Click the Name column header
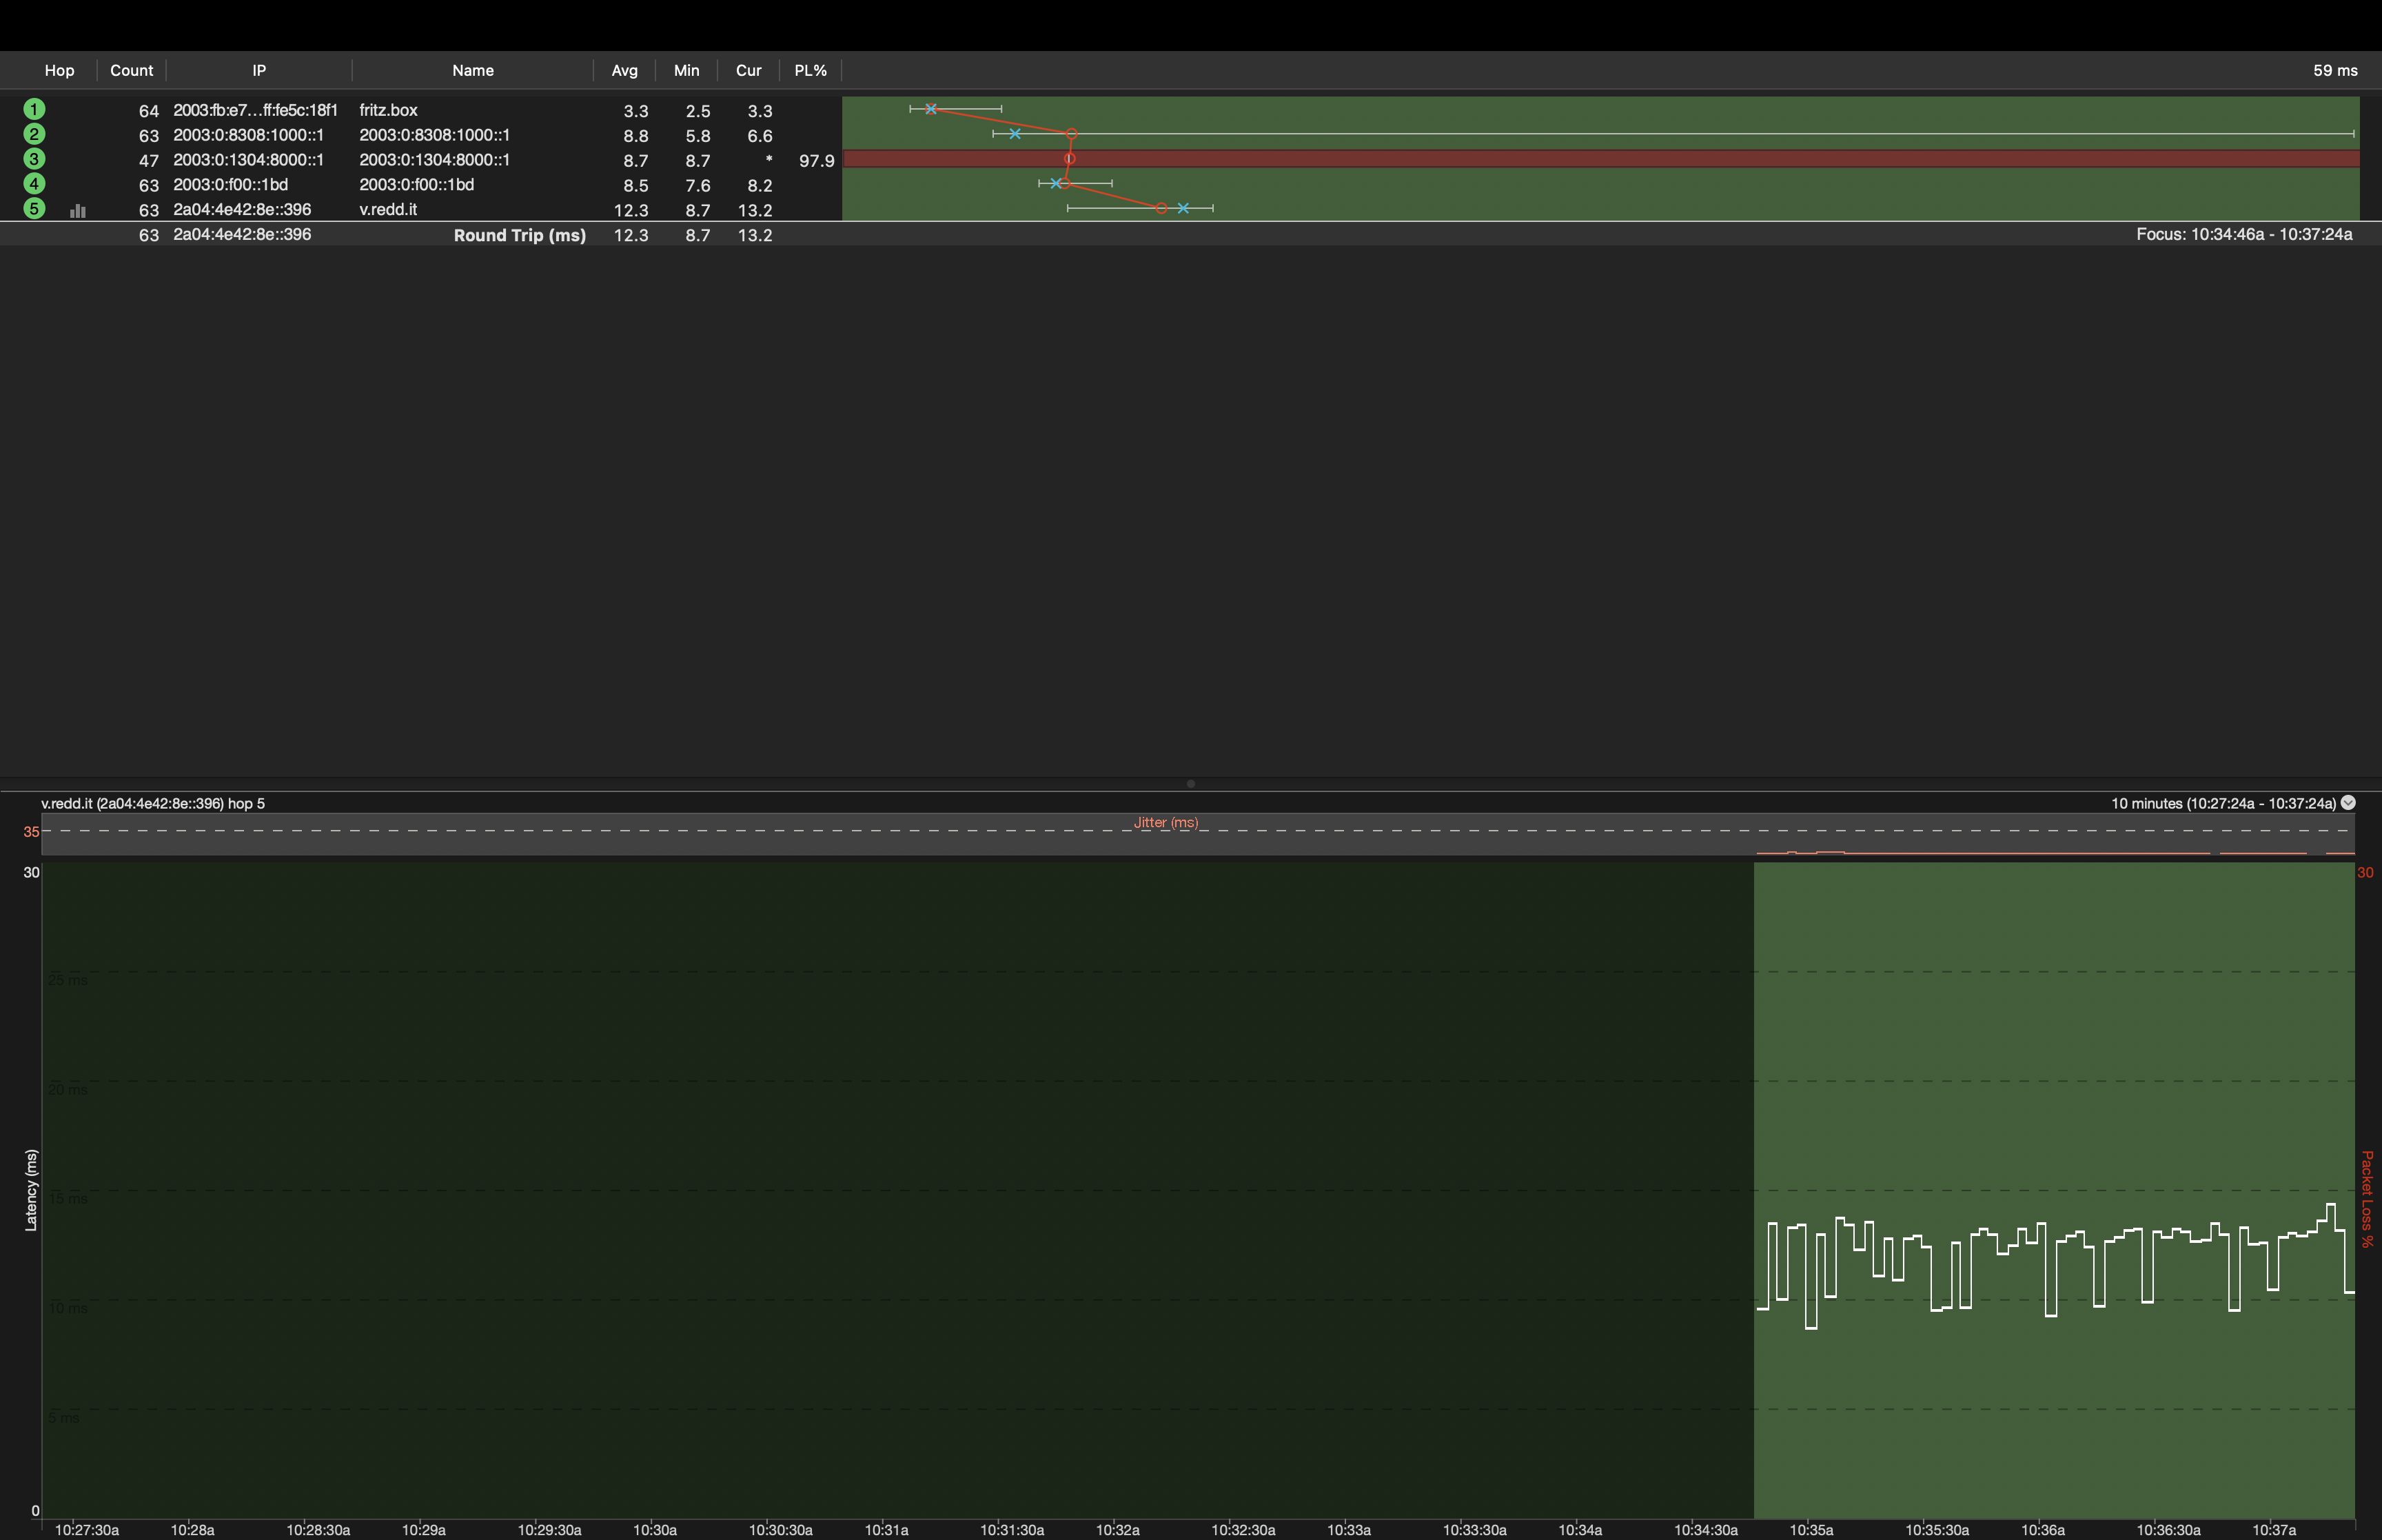Screen dimensions: 2382x1540 pos(472,70)
